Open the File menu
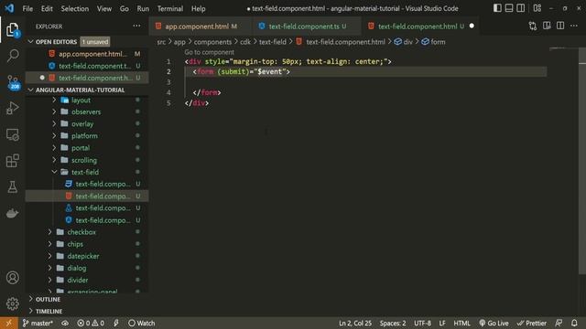The image size is (586, 329). tap(27, 8)
